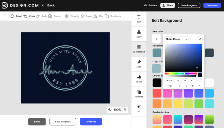Viewport: 224px width, 128px height.
Task: Open the Layer options icon
Action: coord(83,16)
